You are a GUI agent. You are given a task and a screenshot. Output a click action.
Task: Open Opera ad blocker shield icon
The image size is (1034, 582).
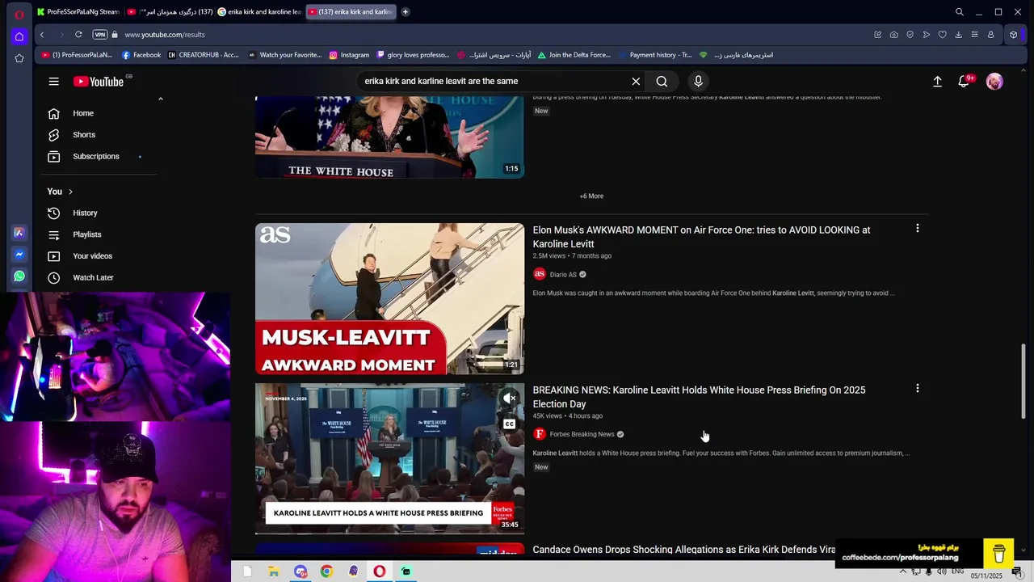click(x=910, y=35)
